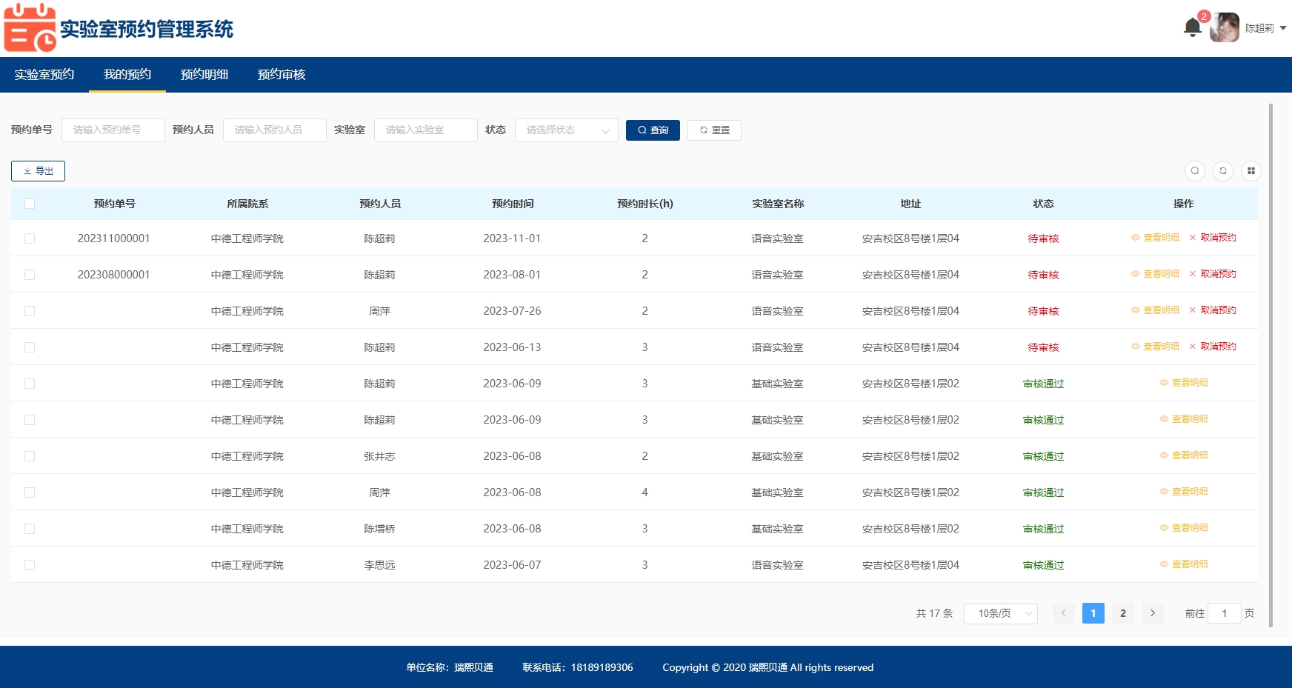Go to next page arrow

pyautogui.click(x=1152, y=613)
